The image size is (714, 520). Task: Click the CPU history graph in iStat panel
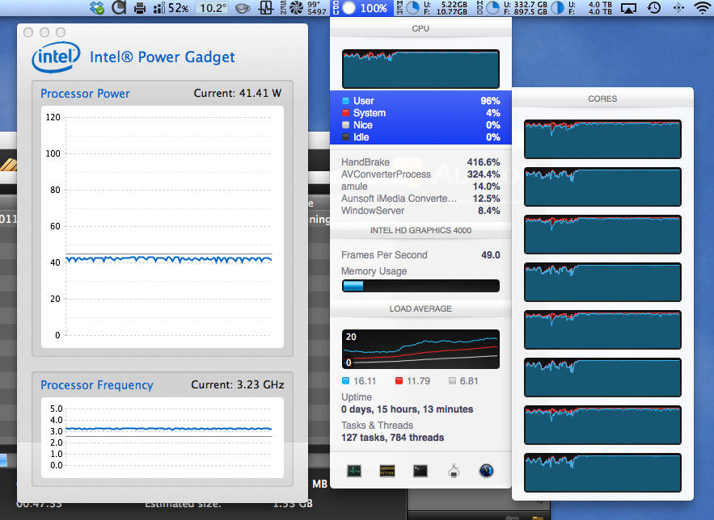pyautogui.click(x=420, y=69)
